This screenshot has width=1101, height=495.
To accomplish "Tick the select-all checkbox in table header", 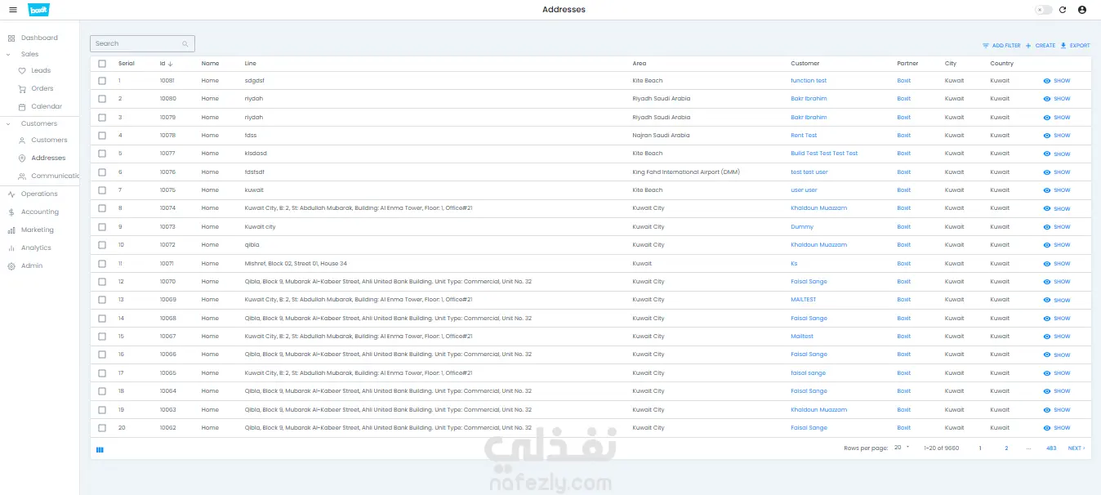I will (x=102, y=64).
